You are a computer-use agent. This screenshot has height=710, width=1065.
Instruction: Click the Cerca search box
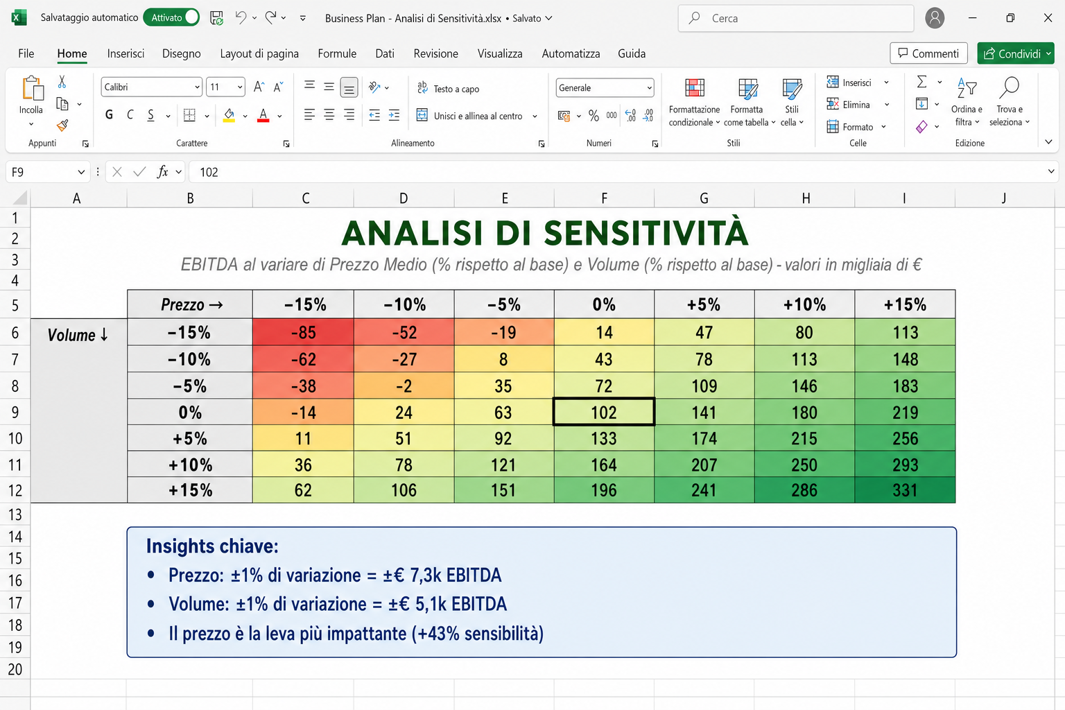click(796, 18)
